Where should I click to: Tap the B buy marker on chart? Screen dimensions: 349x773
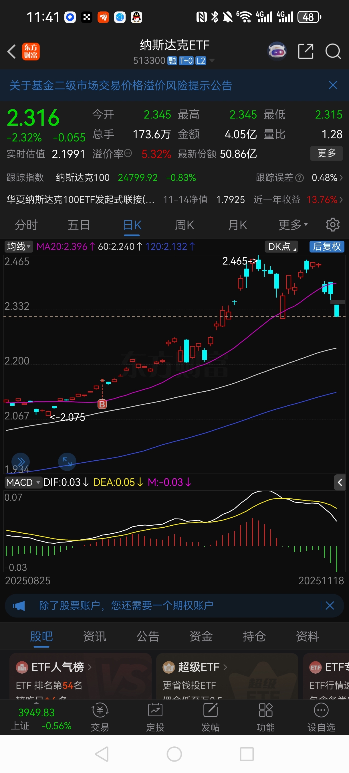pyautogui.click(x=102, y=404)
